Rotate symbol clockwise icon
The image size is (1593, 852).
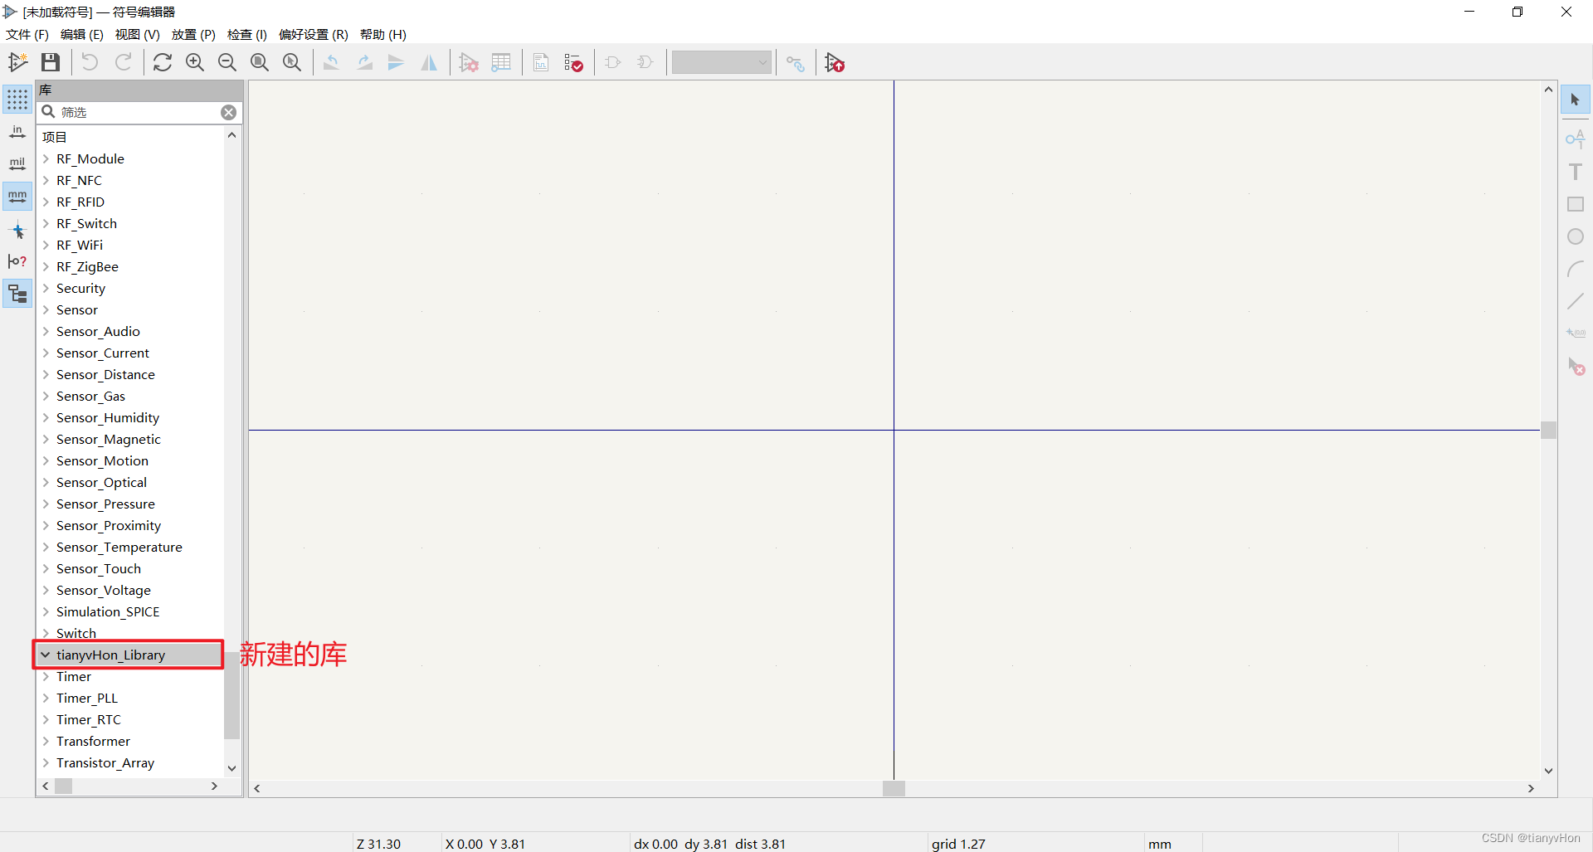click(364, 62)
